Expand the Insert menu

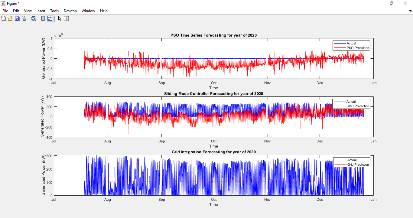coord(41,11)
